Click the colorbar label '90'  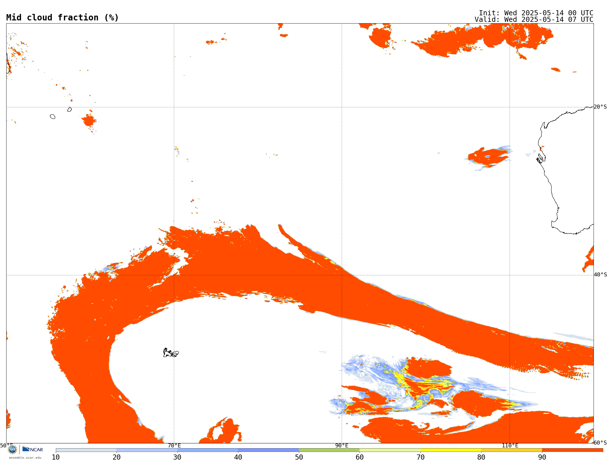[542, 457]
